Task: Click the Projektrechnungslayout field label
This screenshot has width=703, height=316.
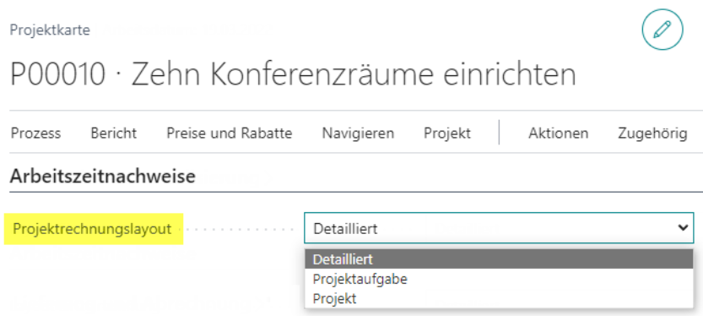Action: [x=92, y=228]
